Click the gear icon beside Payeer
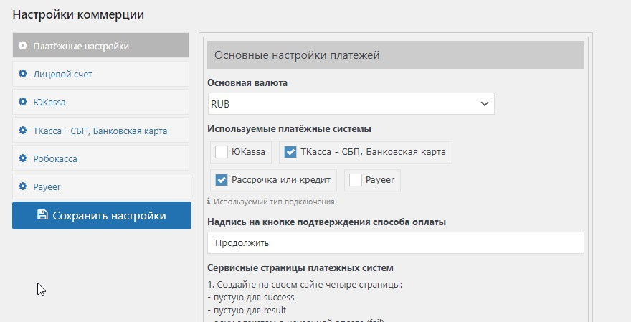The width and height of the screenshot is (631, 322). tap(23, 186)
